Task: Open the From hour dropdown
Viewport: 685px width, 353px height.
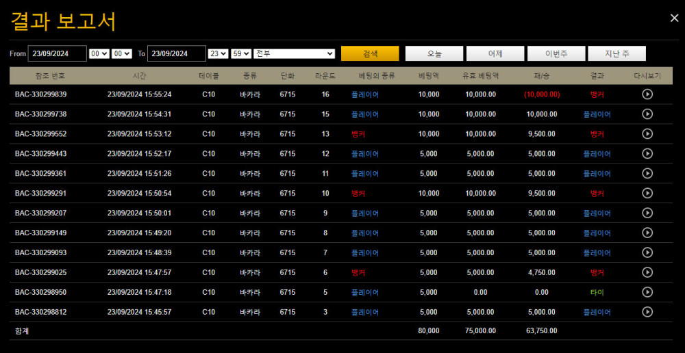Action: pos(99,54)
